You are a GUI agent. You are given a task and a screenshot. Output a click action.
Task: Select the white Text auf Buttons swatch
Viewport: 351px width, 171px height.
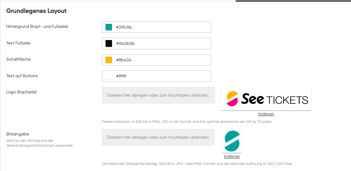click(x=109, y=76)
